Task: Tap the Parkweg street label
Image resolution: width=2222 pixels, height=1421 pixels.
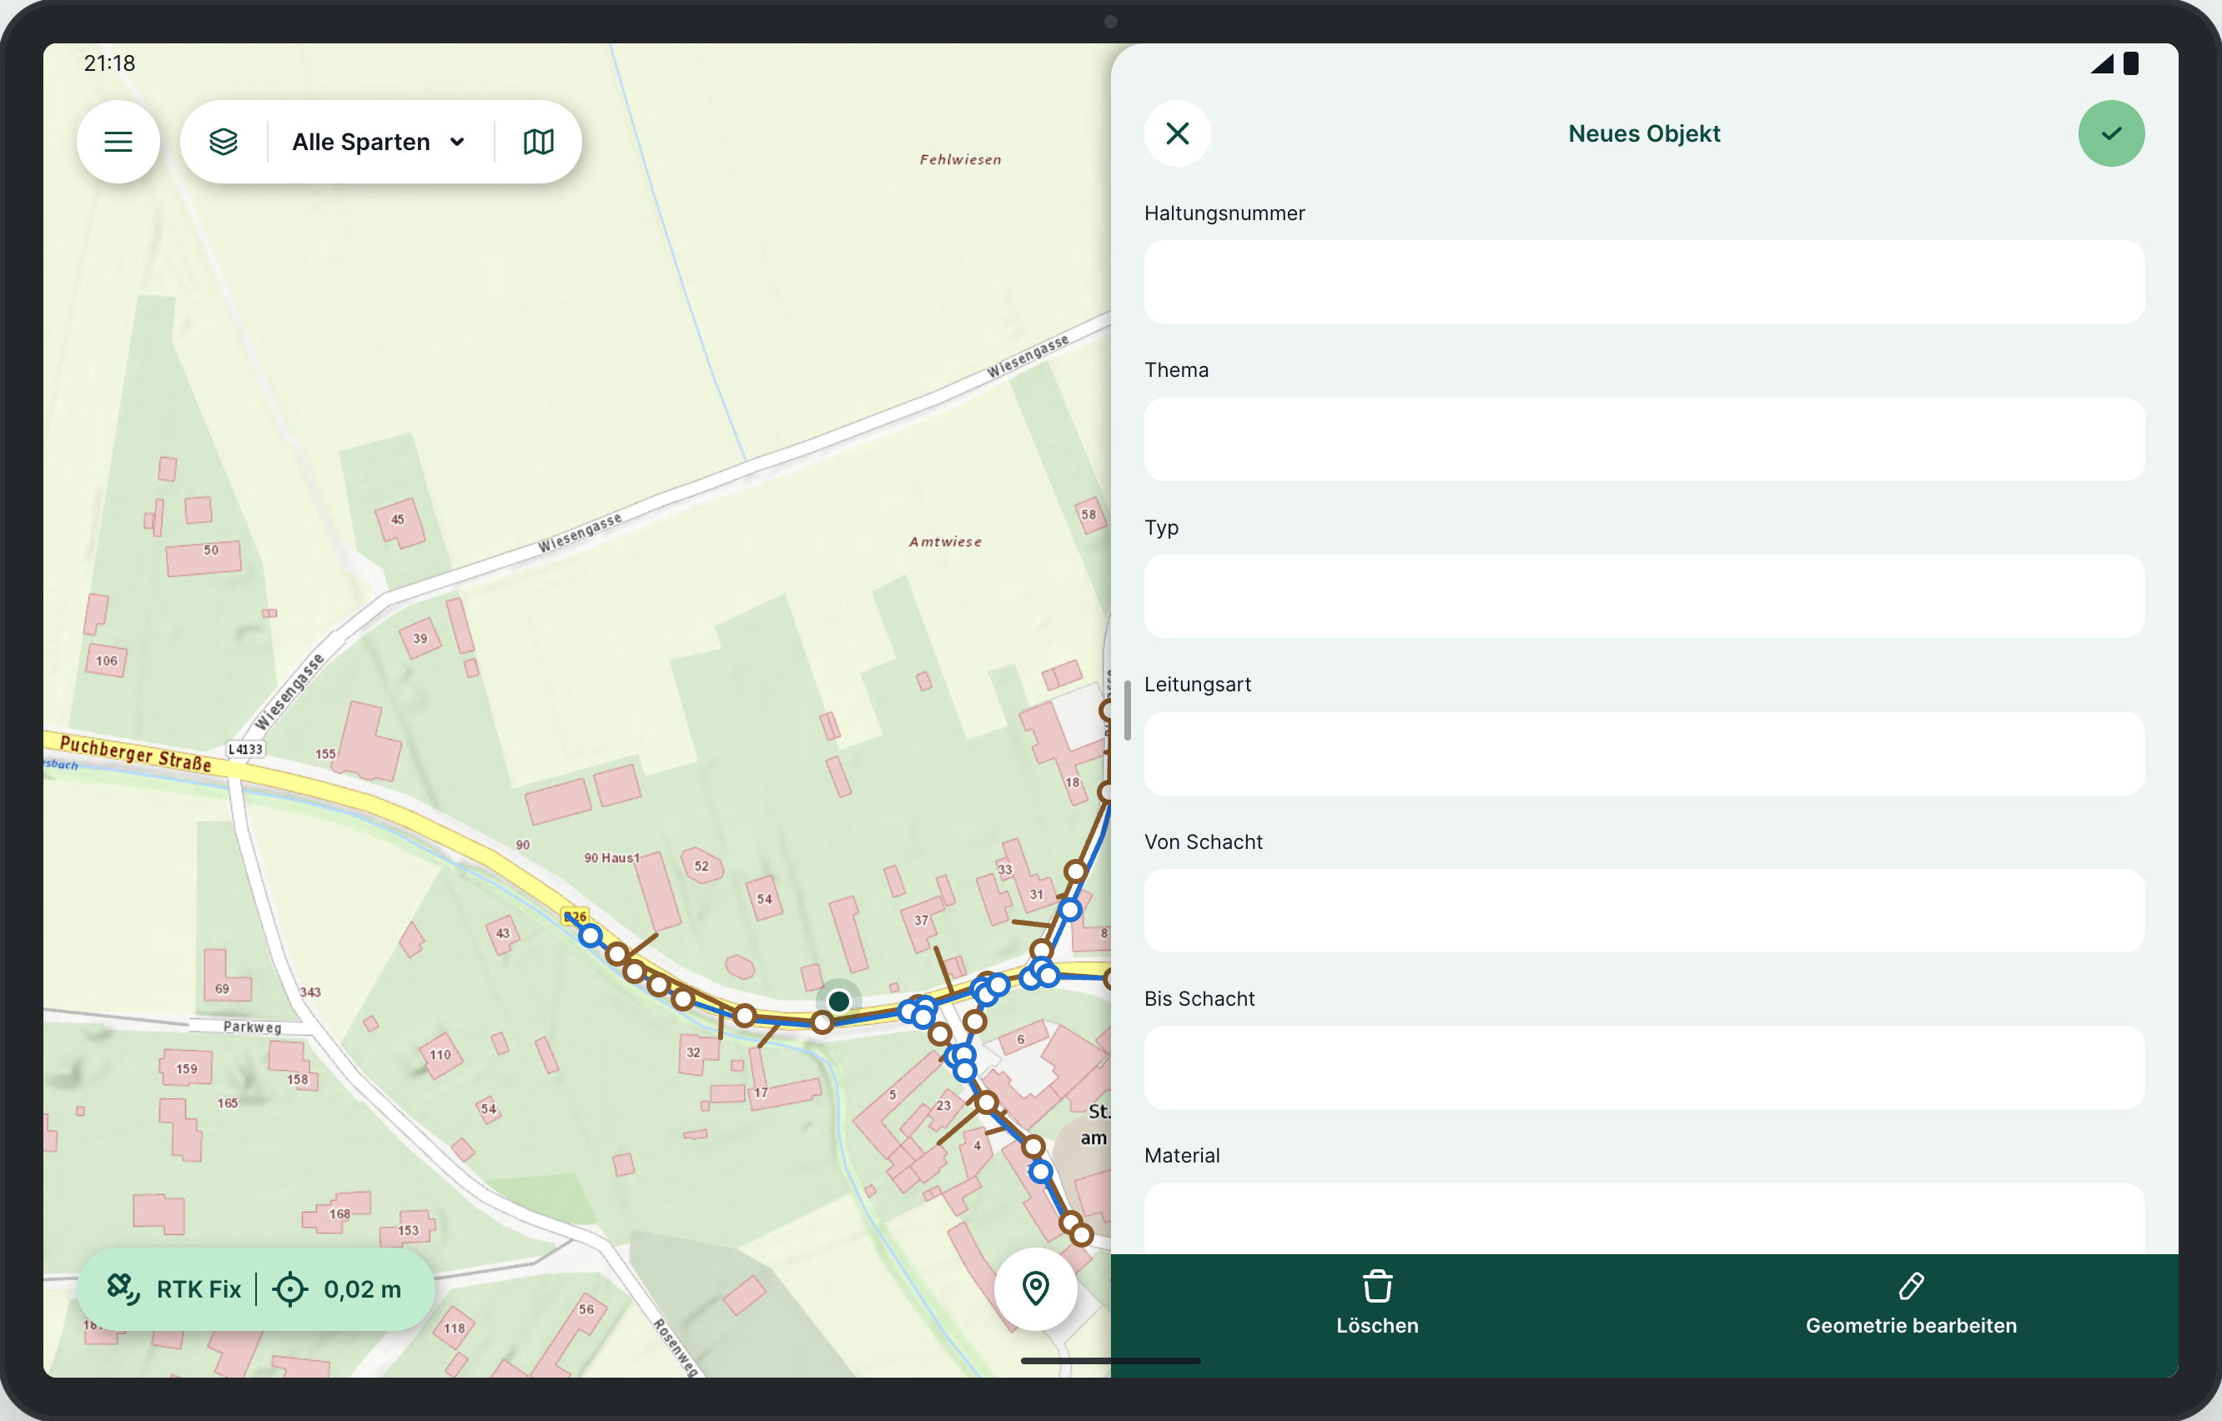Action: pos(252,1027)
